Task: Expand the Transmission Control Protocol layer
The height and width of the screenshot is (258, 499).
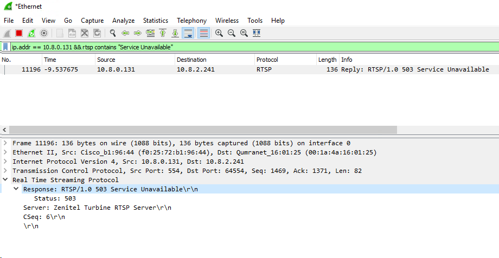Action: click(5, 171)
